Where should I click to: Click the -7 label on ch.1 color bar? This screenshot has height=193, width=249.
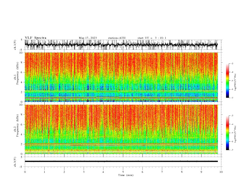click(232, 98)
